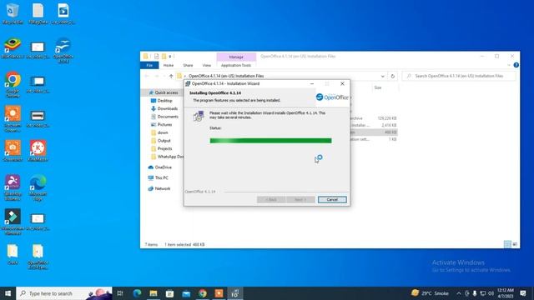Select the orange screen recorder shortcut

tap(13, 118)
